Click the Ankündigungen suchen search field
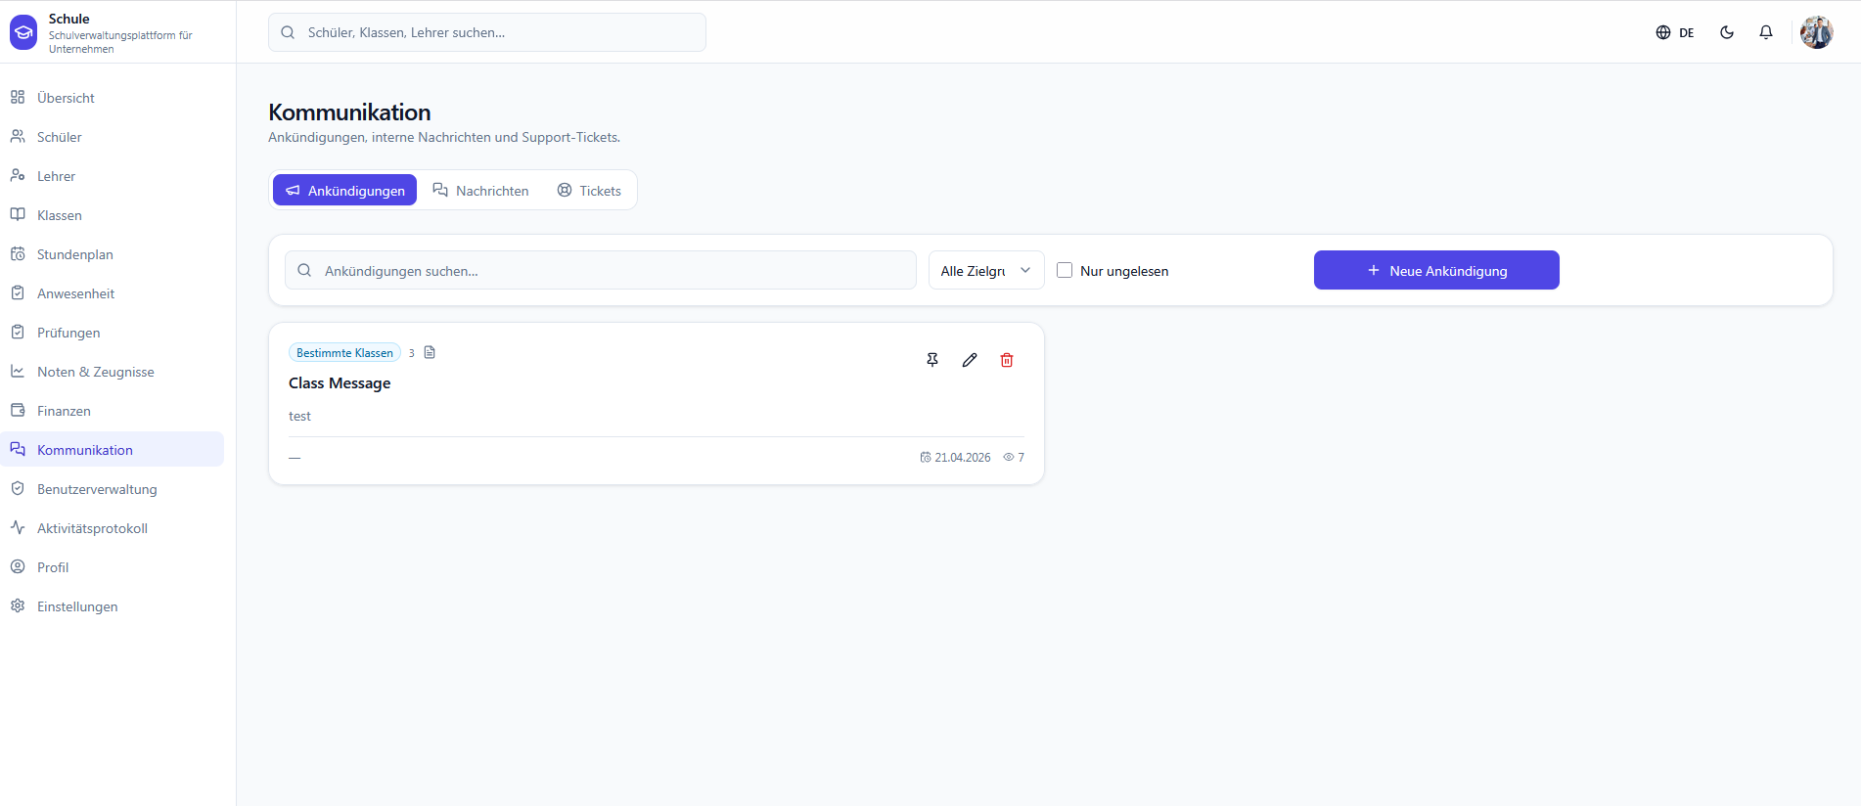1861x806 pixels. (601, 270)
